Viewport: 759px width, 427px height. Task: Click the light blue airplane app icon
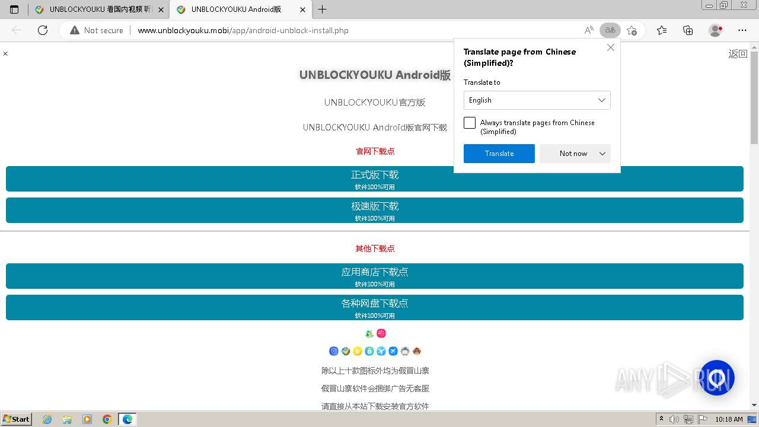click(x=381, y=351)
